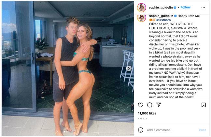Screen dimensions: 211x137
Task: Open sophie_guidolin profile from header username
Action: 161,8
